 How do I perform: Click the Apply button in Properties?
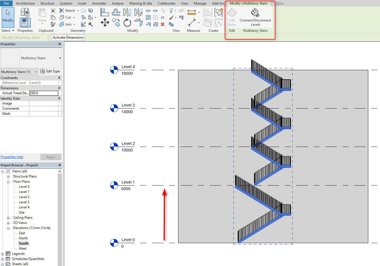click(51, 157)
